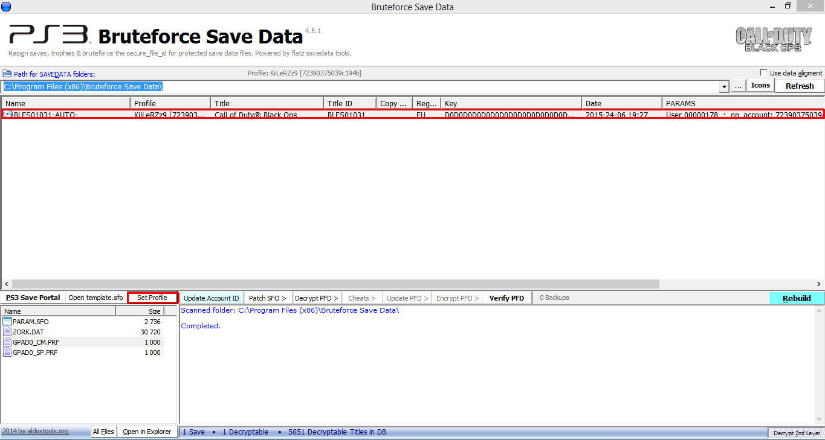Image resolution: width=825 pixels, height=440 pixels.
Task: Expand the Cheats menu
Action: tap(361, 298)
